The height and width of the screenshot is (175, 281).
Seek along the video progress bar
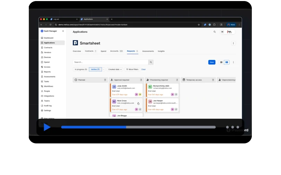(138, 127)
